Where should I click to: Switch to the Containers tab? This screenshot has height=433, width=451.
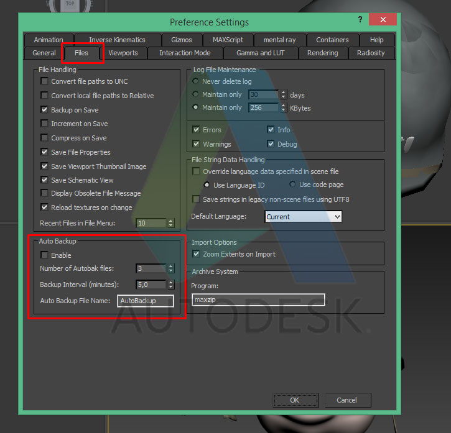click(332, 40)
